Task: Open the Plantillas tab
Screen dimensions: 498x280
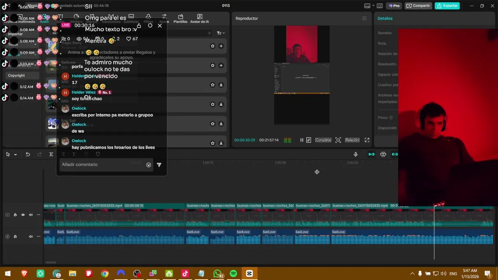Action: click(x=181, y=19)
